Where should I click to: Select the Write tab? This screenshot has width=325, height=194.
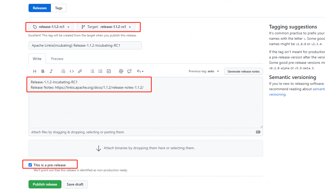37,59
